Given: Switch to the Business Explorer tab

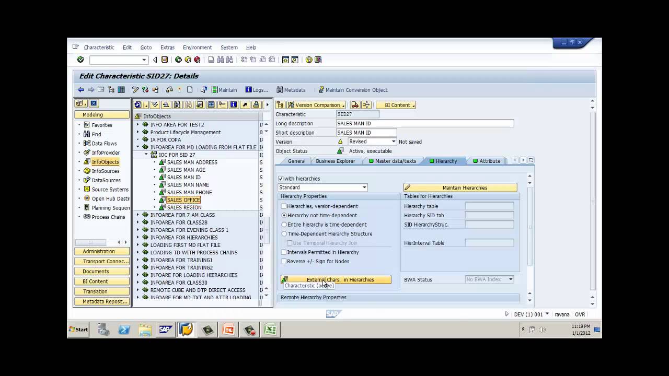Looking at the screenshot, I should [x=335, y=161].
